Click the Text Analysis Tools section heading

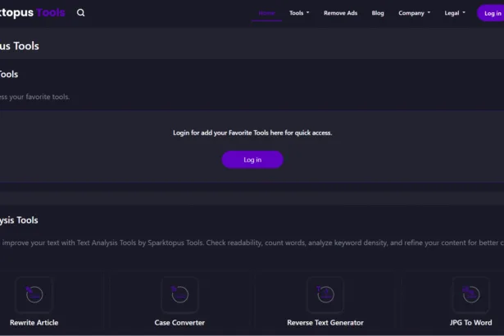[20, 220]
